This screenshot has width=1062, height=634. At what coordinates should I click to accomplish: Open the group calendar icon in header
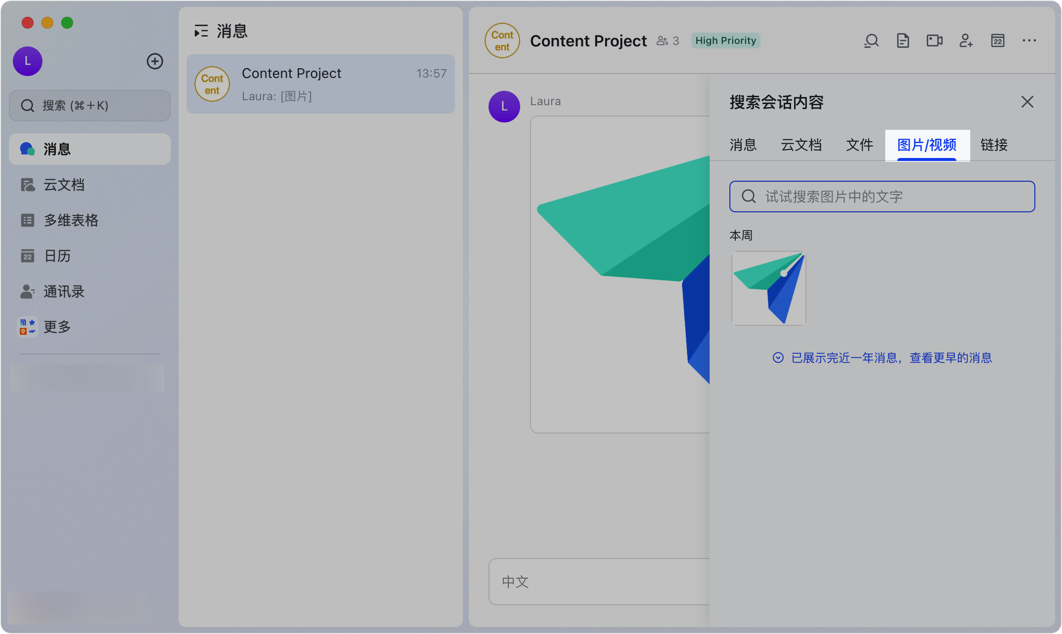pos(997,40)
